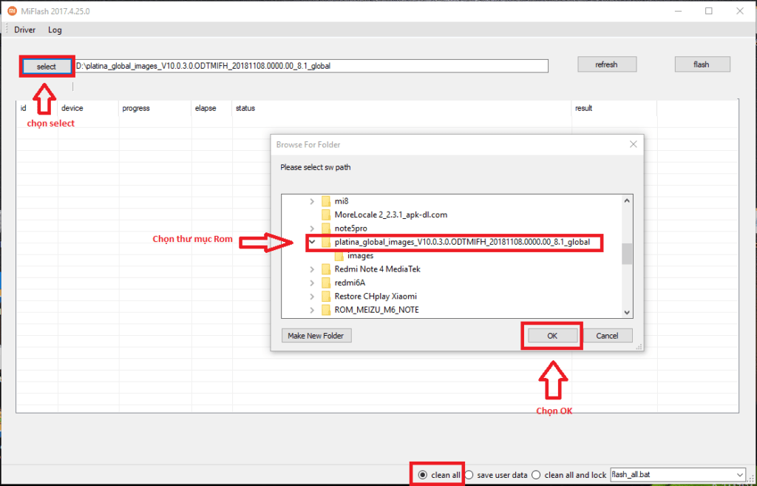Click the ROM_MEIZU_M6_NOTE folder icon
The width and height of the screenshot is (757, 486).
pyautogui.click(x=326, y=310)
